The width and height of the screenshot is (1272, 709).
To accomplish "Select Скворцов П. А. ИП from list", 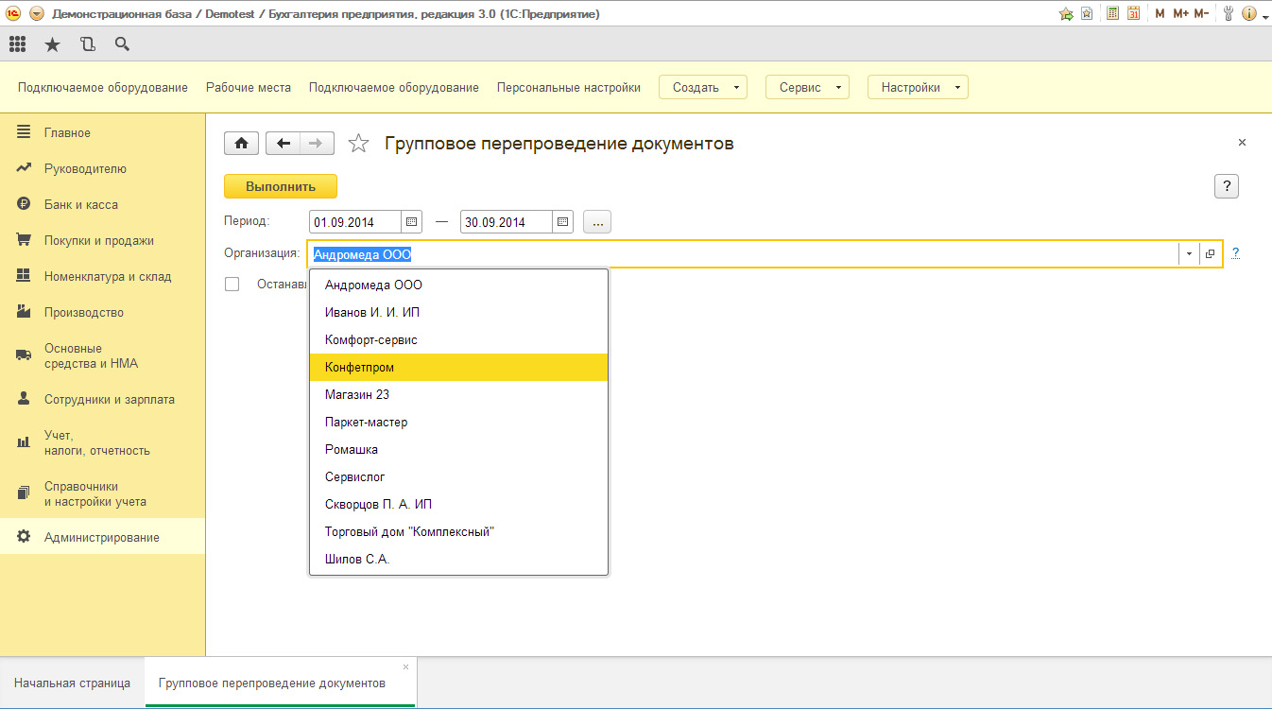I will coord(458,504).
